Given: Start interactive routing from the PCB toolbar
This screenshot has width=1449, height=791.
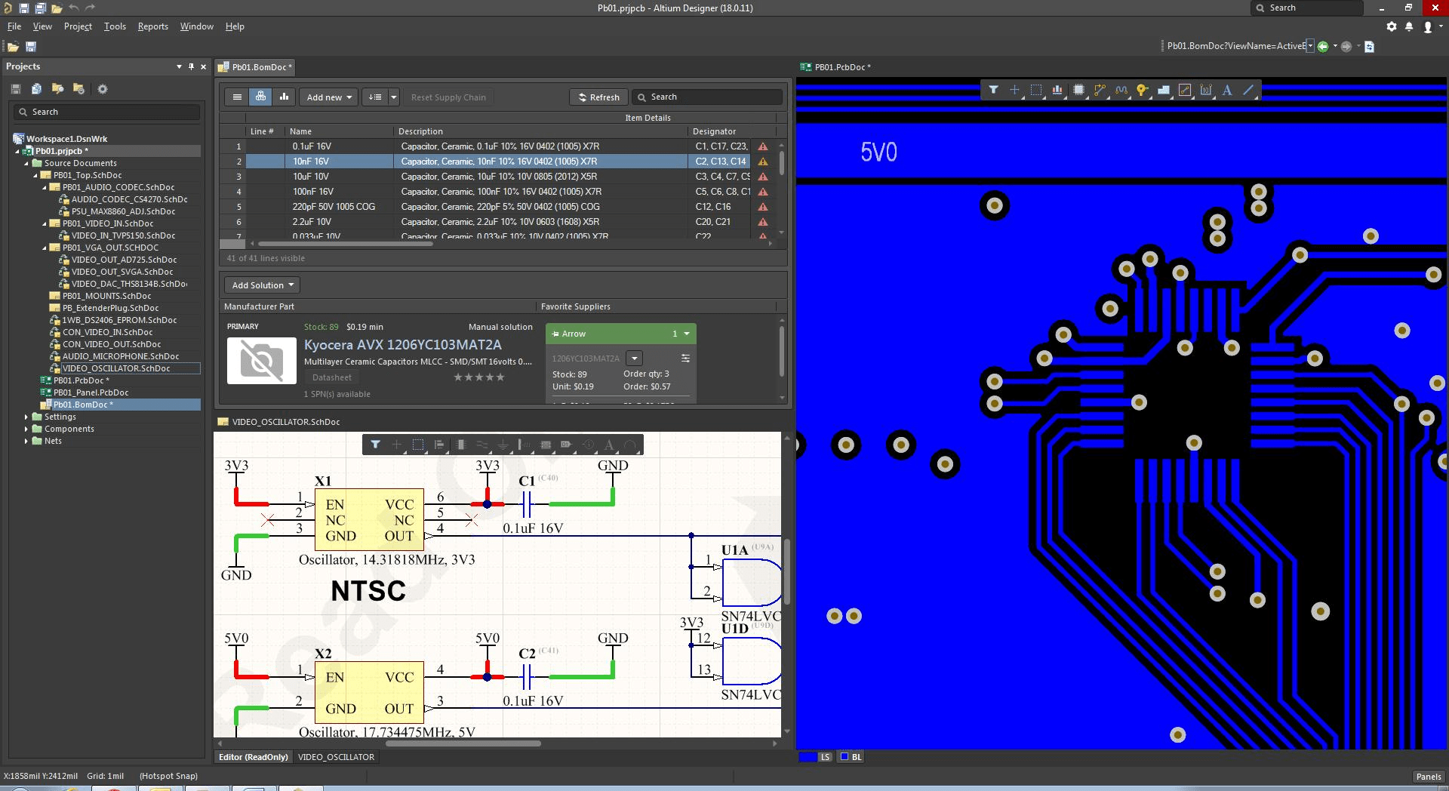Looking at the screenshot, I should (x=1100, y=91).
